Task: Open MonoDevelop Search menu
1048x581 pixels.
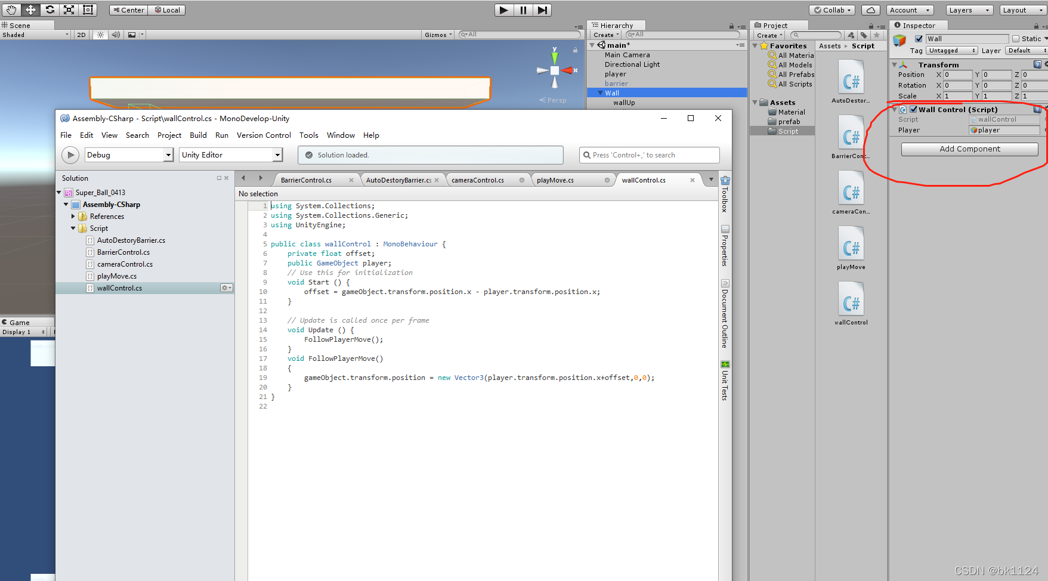Action: [137, 135]
